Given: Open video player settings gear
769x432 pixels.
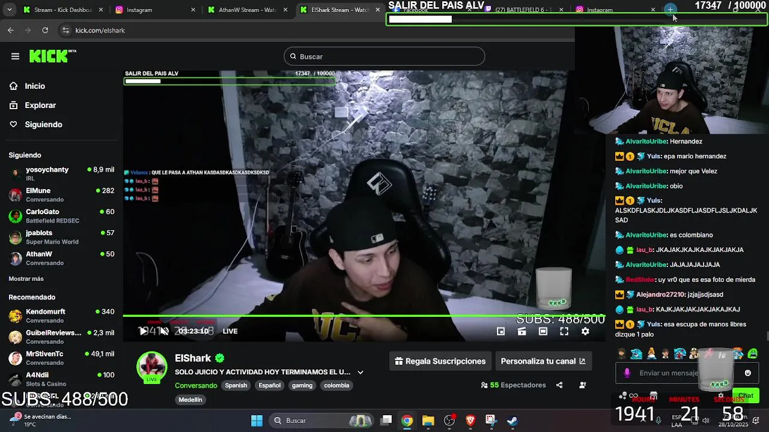Looking at the screenshot, I should 585,331.
